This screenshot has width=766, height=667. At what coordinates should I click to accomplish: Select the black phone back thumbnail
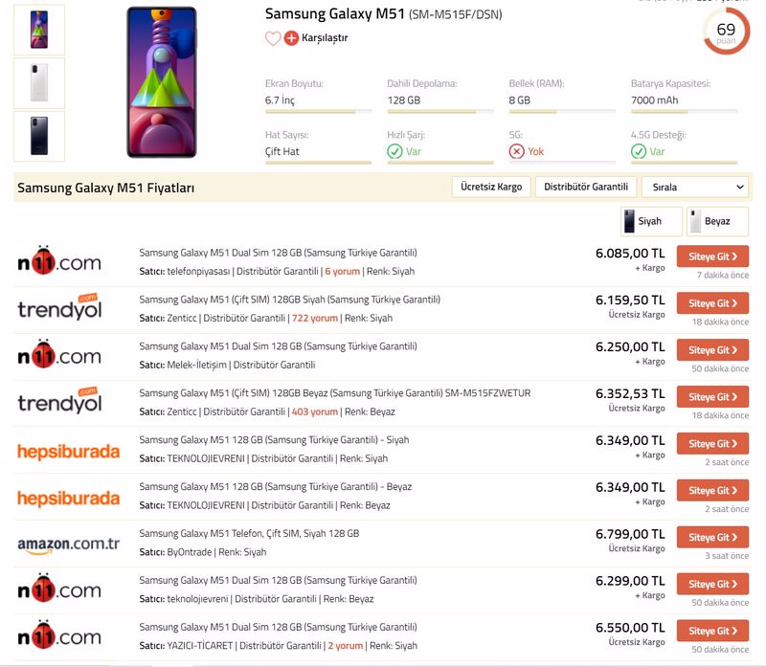(39, 135)
